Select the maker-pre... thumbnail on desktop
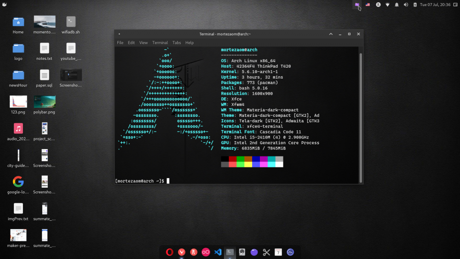This screenshot has width=460, height=259. pyautogui.click(x=18, y=238)
